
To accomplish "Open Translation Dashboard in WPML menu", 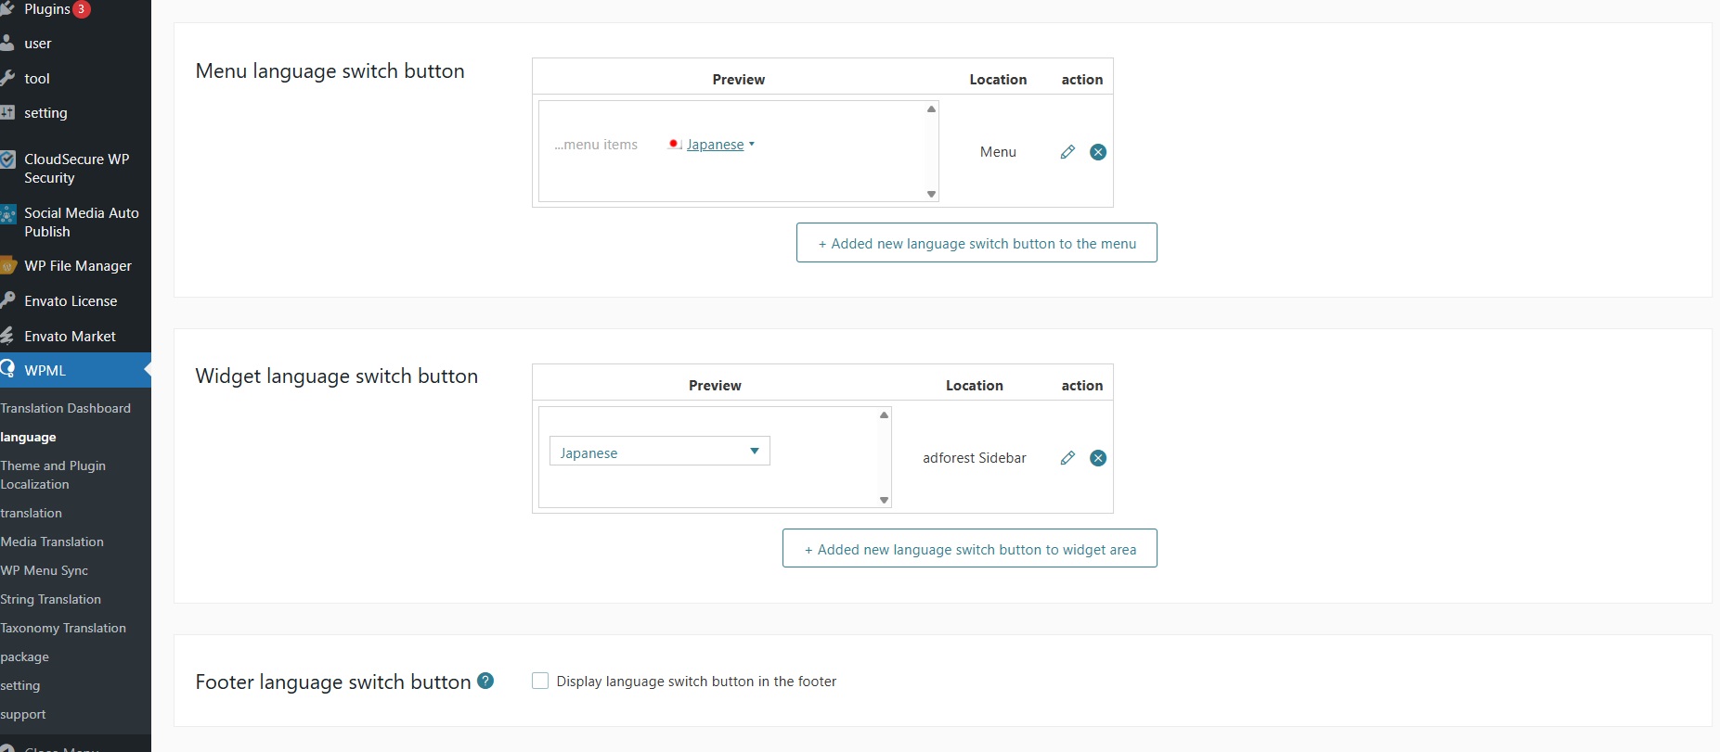I will coord(66,408).
